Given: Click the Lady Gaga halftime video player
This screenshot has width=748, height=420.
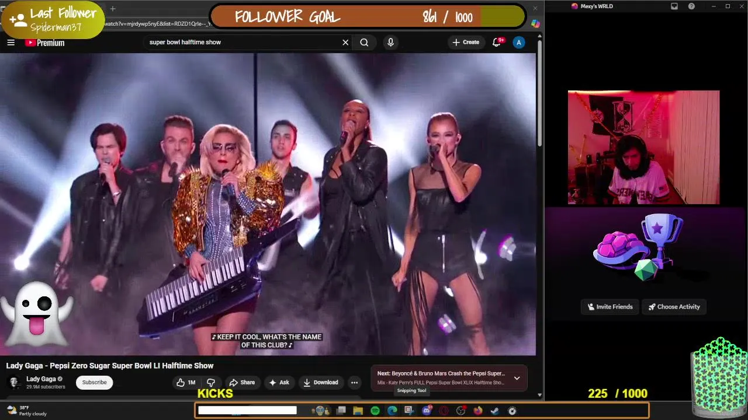Looking at the screenshot, I should 268,204.
